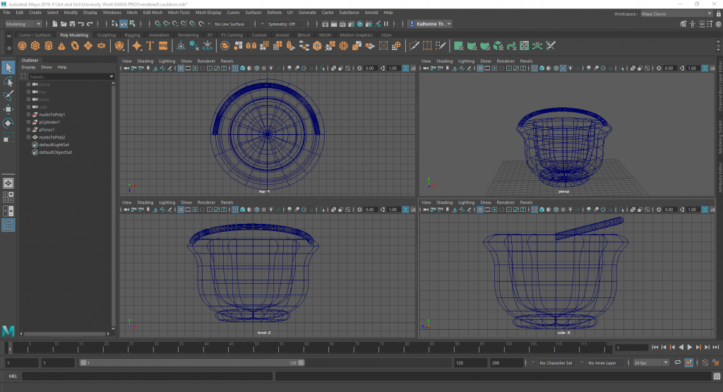Click the polygon cube shelf icon
The height and width of the screenshot is (392, 723).
(x=36, y=46)
